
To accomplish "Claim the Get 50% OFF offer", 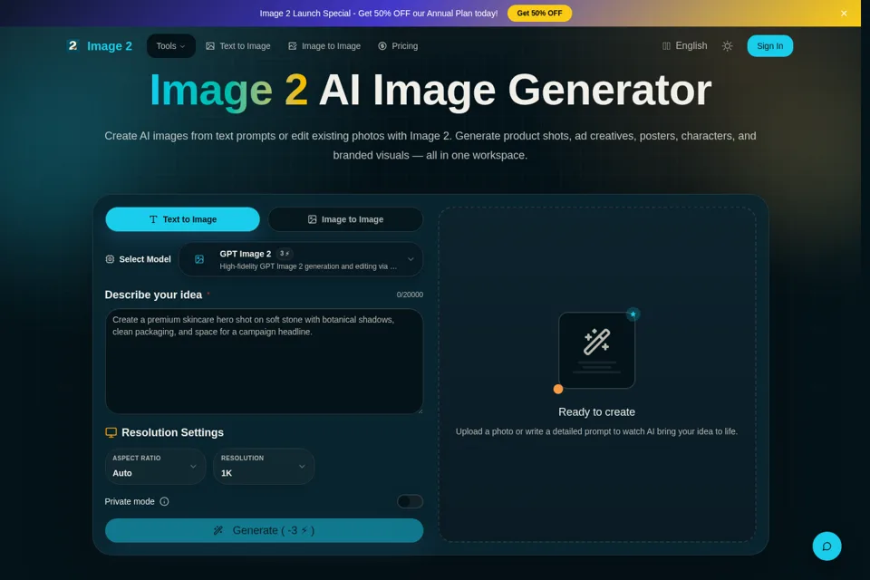I will [539, 14].
